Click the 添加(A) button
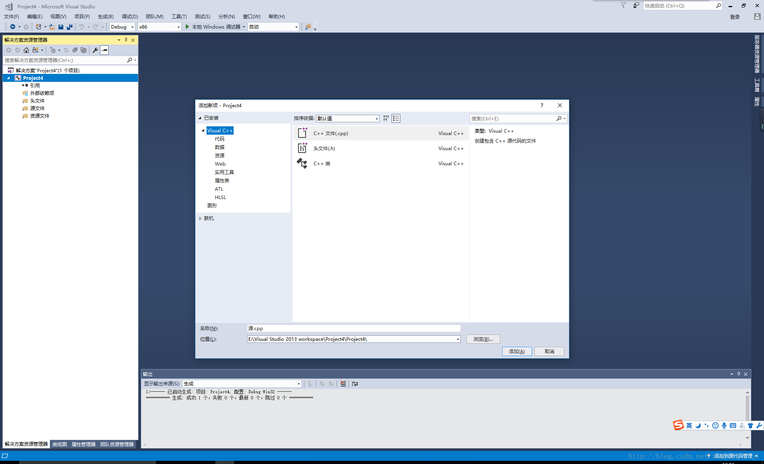764x464 pixels. 517,352
